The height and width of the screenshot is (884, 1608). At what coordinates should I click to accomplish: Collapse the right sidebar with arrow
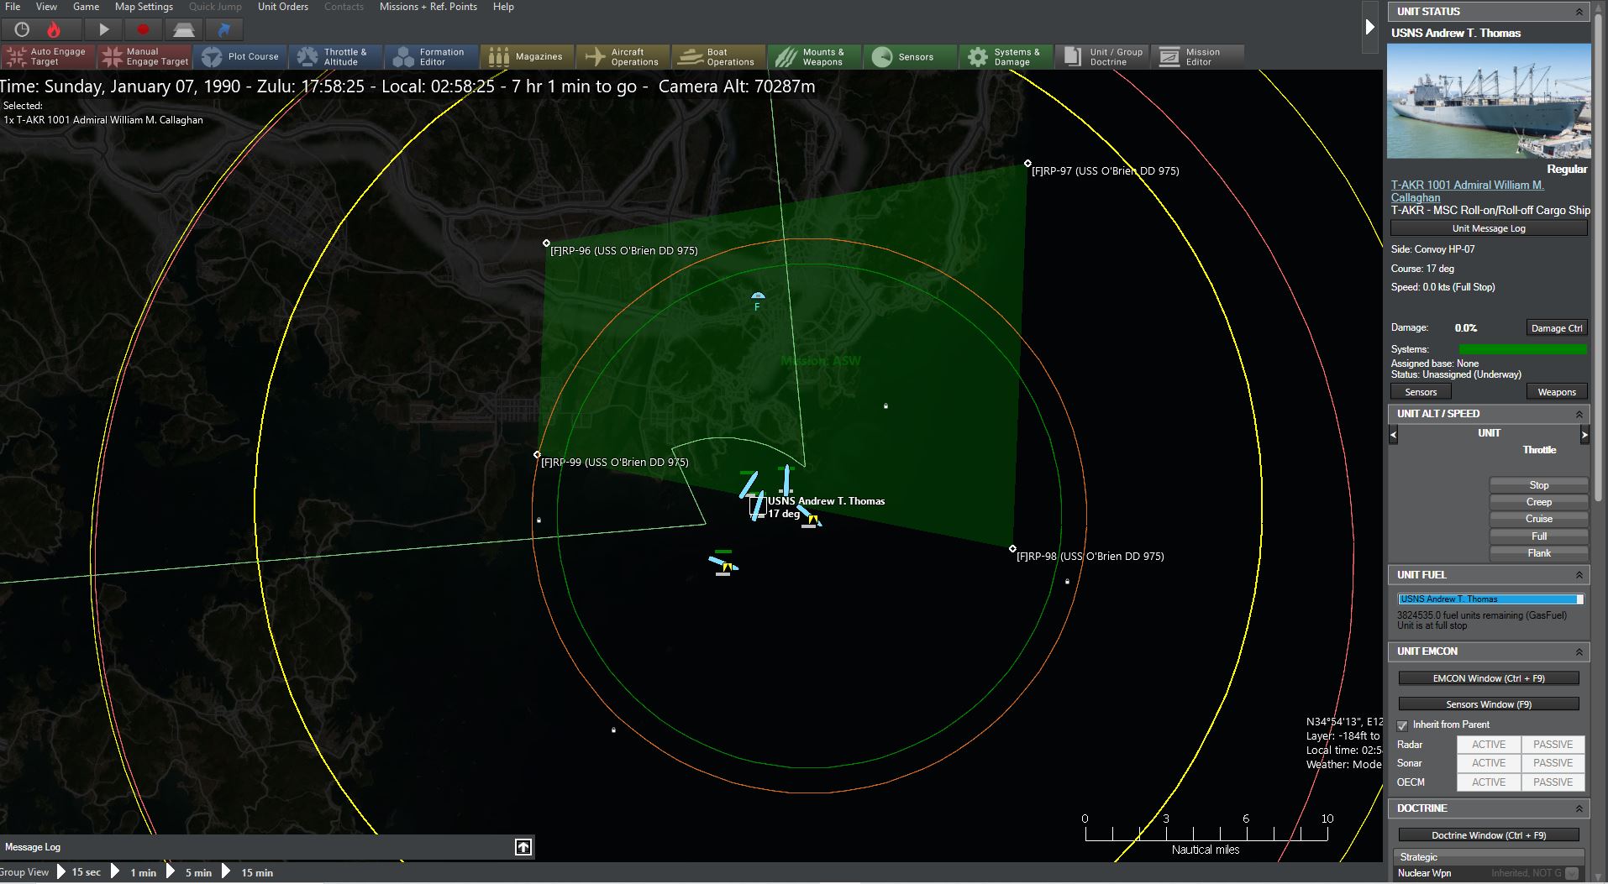[x=1370, y=28]
